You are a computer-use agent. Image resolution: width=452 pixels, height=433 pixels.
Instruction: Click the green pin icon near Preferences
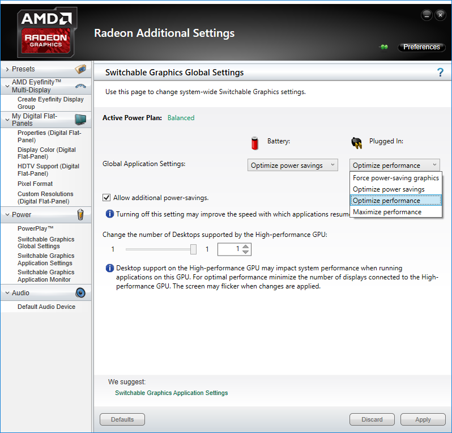[383, 48]
